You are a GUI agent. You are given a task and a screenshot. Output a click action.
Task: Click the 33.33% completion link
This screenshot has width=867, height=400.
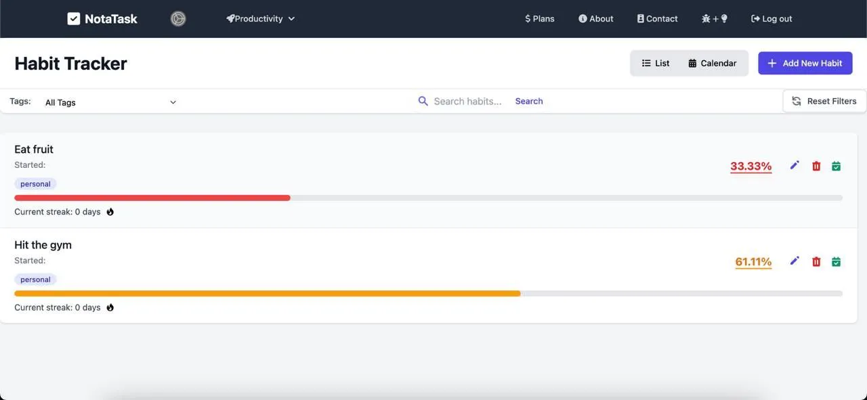[x=750, y=166]
